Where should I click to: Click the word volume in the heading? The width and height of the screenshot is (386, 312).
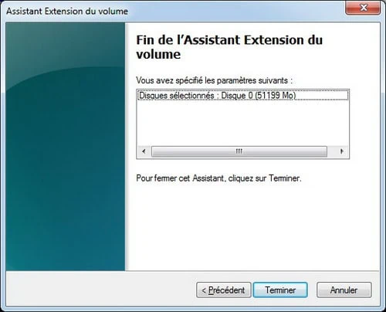(158, 54)
